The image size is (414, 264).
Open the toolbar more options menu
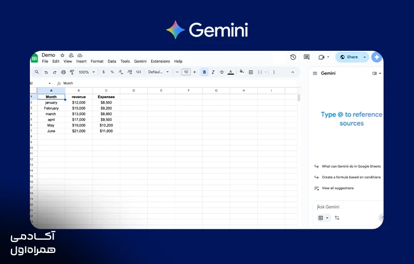click(274, 72)
